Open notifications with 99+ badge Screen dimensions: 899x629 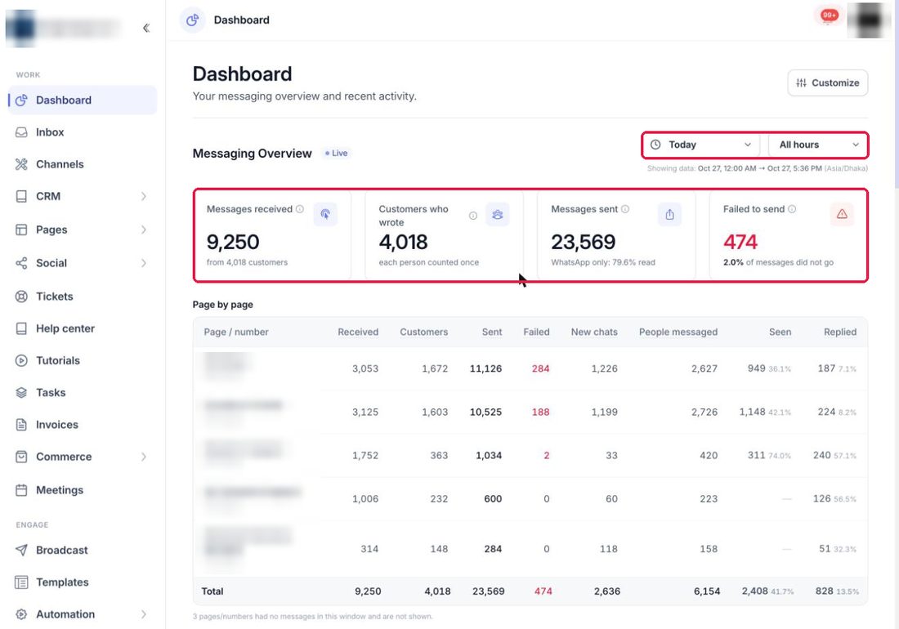829,16
